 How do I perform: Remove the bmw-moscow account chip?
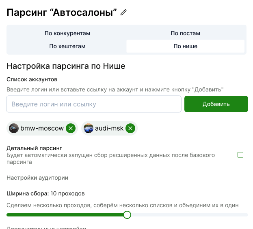(71, 128)
